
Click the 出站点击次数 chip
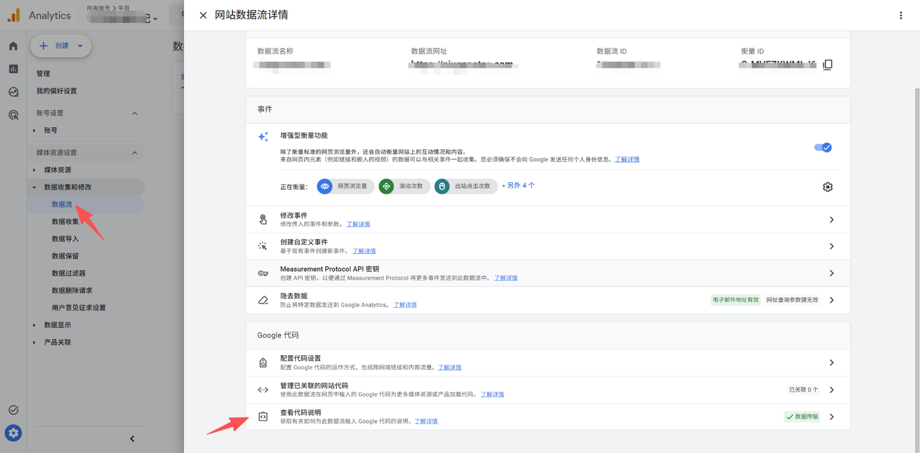coord(466,186)
